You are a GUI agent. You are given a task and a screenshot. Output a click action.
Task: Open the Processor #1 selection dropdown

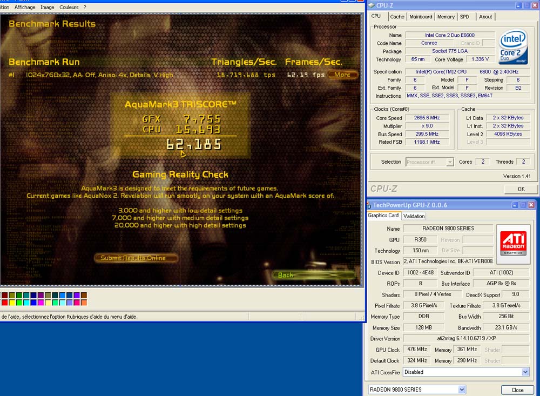[429, 162]
